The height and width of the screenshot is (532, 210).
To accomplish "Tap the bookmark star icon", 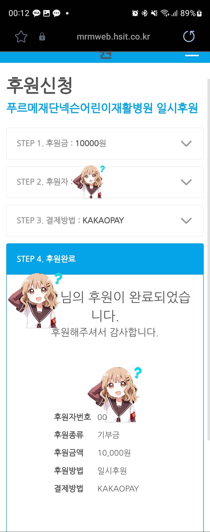I will [21, 37].
